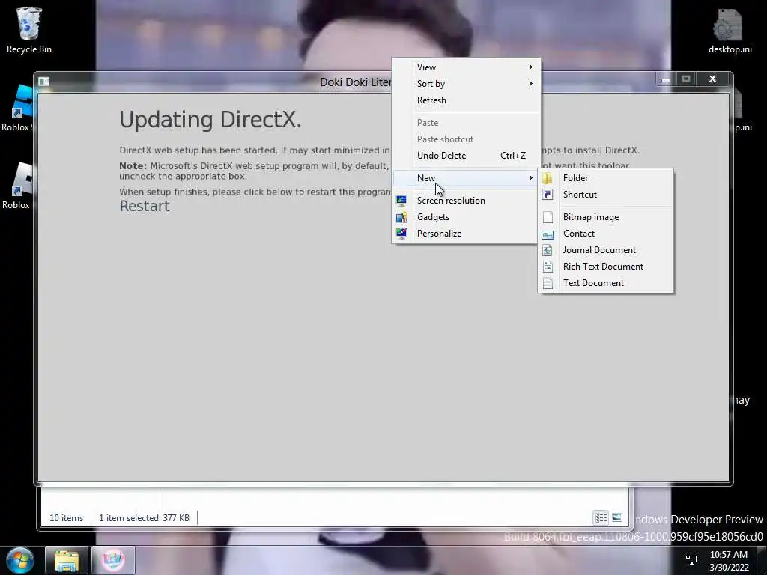Minimize the Doki Doki window
Screen dimensions: 767x575
tap(665, 79)
